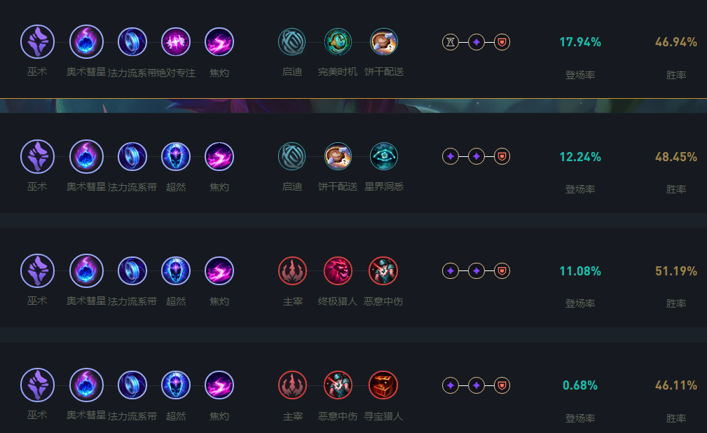The width and height of the screenshot is (707, 433).
Task: Select Treasure Hunter (寻宝猎人) rune icon
Action: pyautogui.click(x=384, y=385)
